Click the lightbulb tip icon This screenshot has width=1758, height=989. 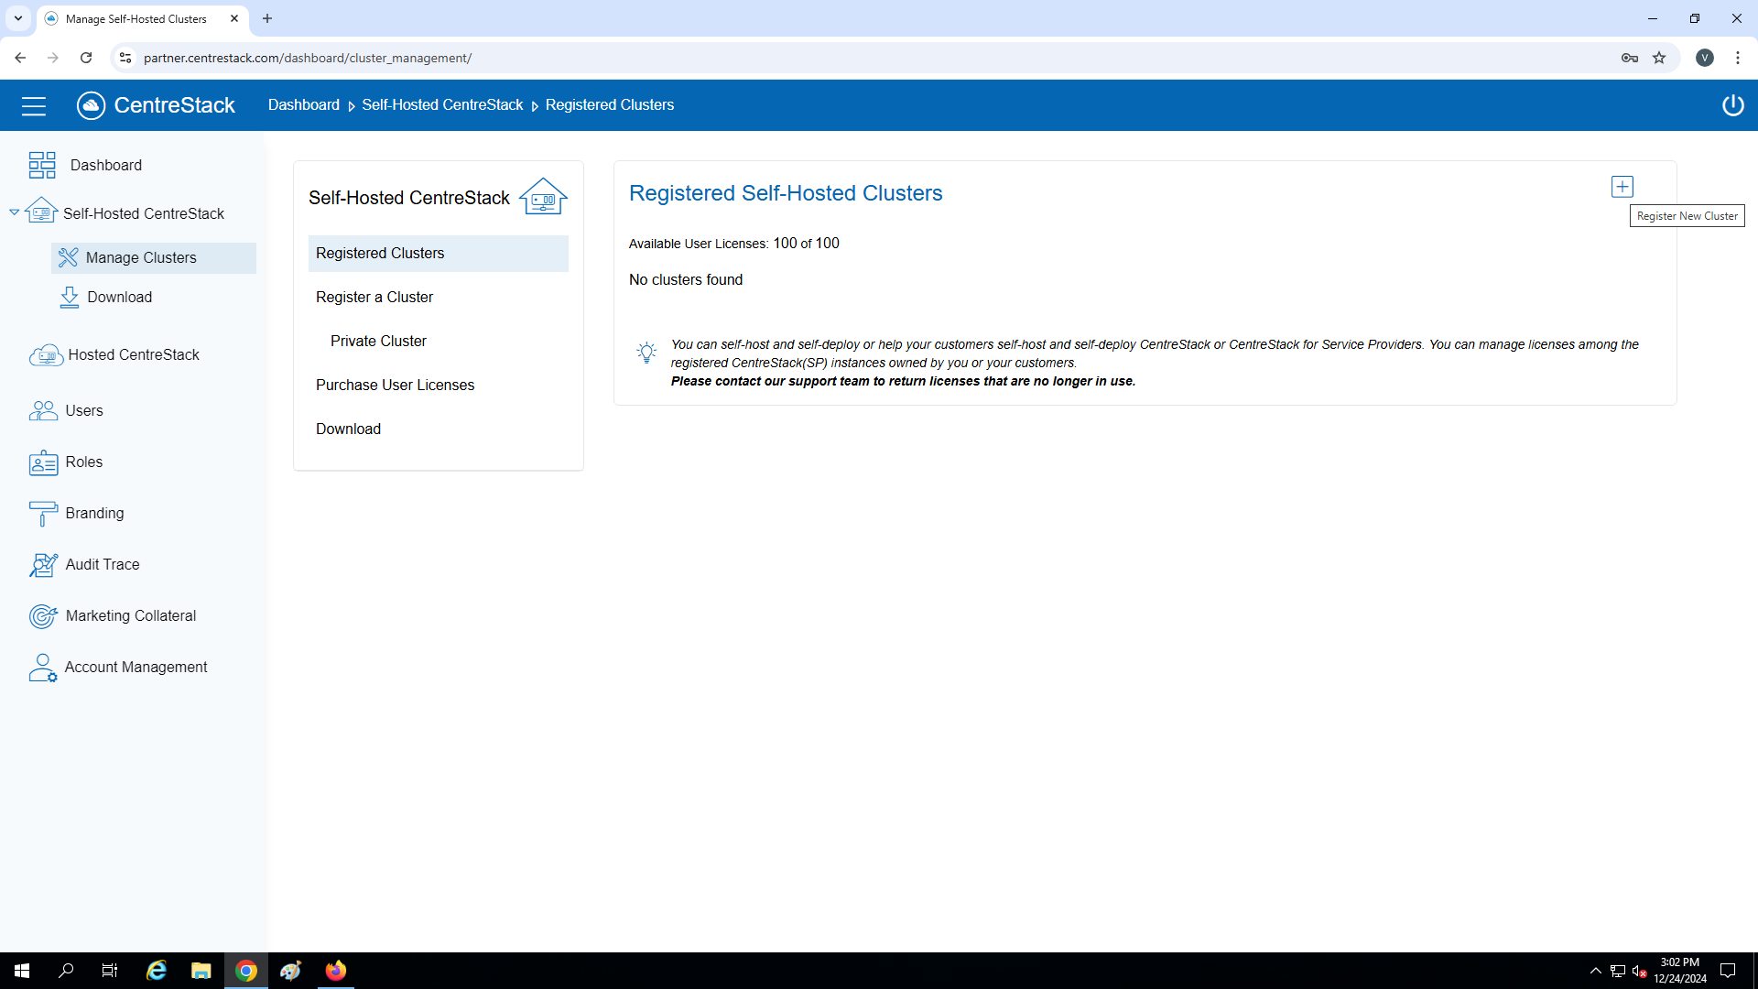click(646, 353)
